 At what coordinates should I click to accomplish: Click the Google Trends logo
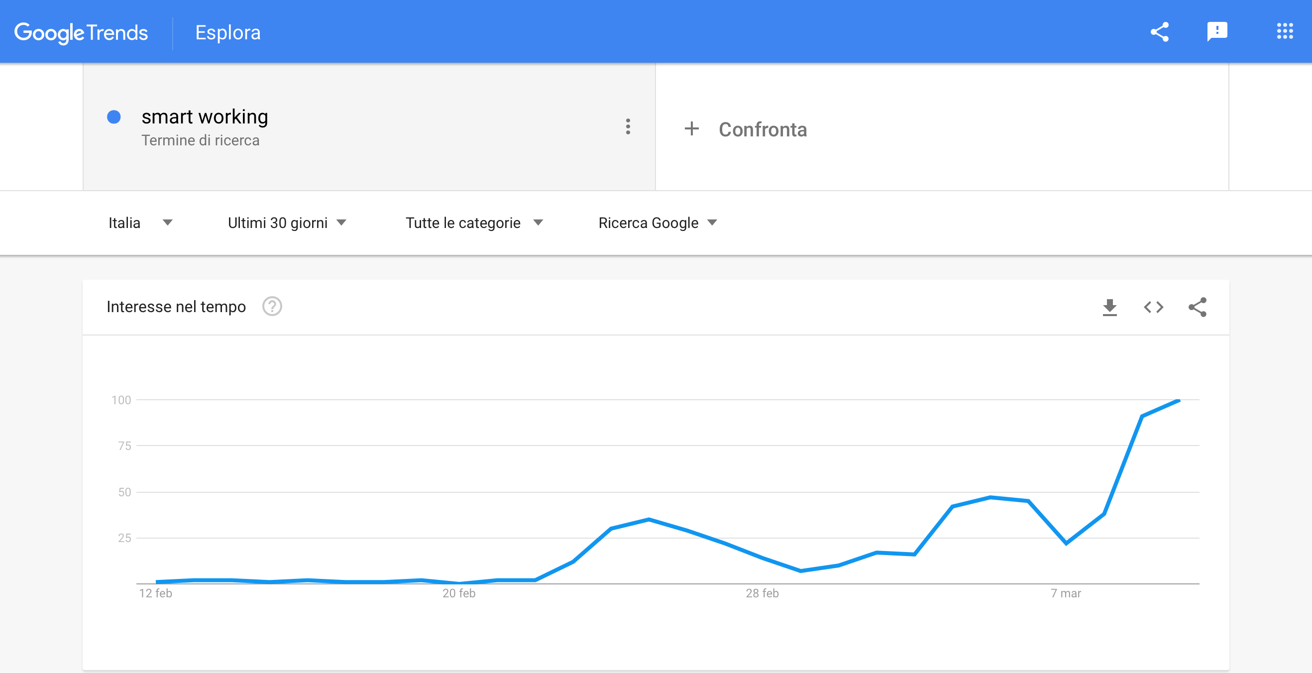(81, 33)
